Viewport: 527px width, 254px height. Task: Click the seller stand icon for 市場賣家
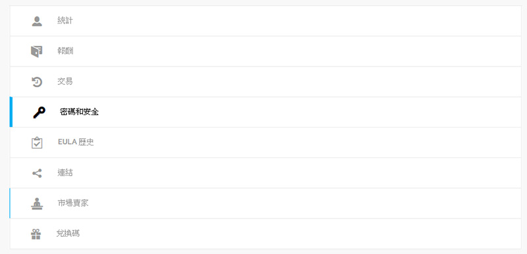(37, 204)
